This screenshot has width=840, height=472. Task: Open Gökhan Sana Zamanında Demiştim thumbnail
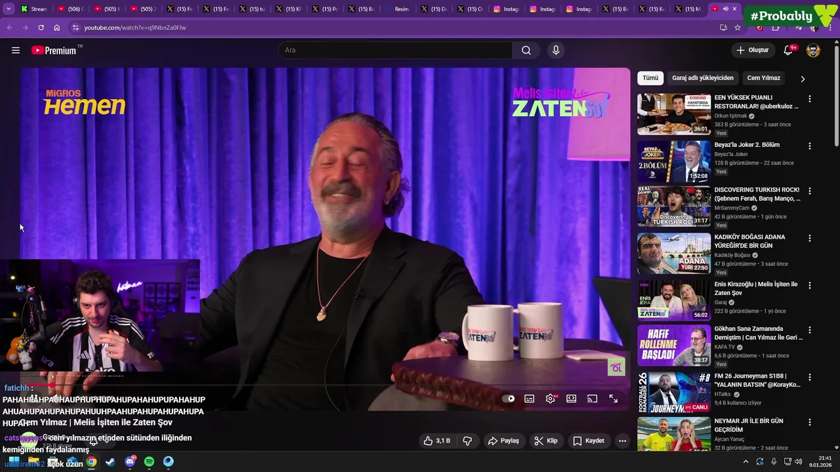(x=674, y=345)
